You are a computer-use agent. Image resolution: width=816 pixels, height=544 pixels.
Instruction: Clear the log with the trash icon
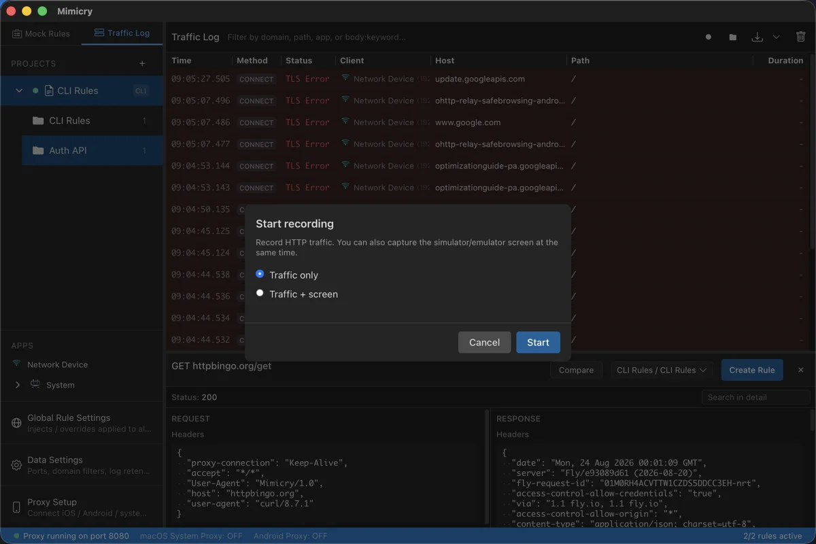pyautogui.click(x=800, y=37)
